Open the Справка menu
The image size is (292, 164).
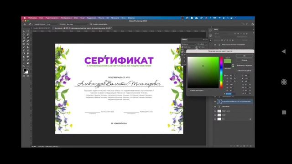click(131, 18)
